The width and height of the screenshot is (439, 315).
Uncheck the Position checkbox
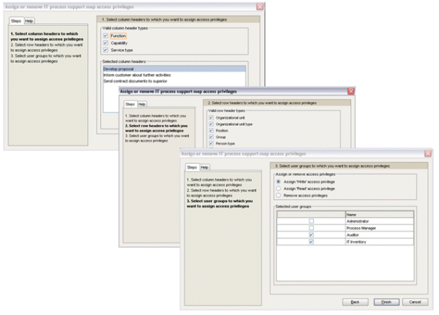coord(211,131)
